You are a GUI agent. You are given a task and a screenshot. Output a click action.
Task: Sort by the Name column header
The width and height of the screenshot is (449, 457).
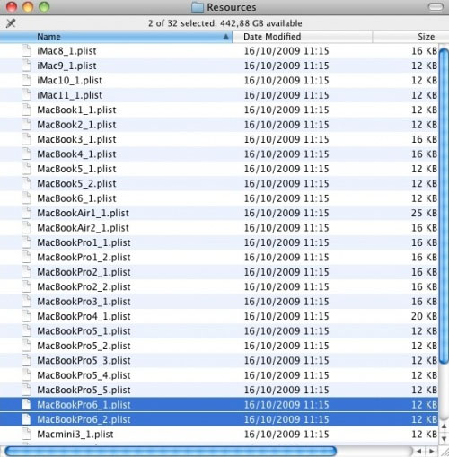pyautogui.click(x=116, y=37)
